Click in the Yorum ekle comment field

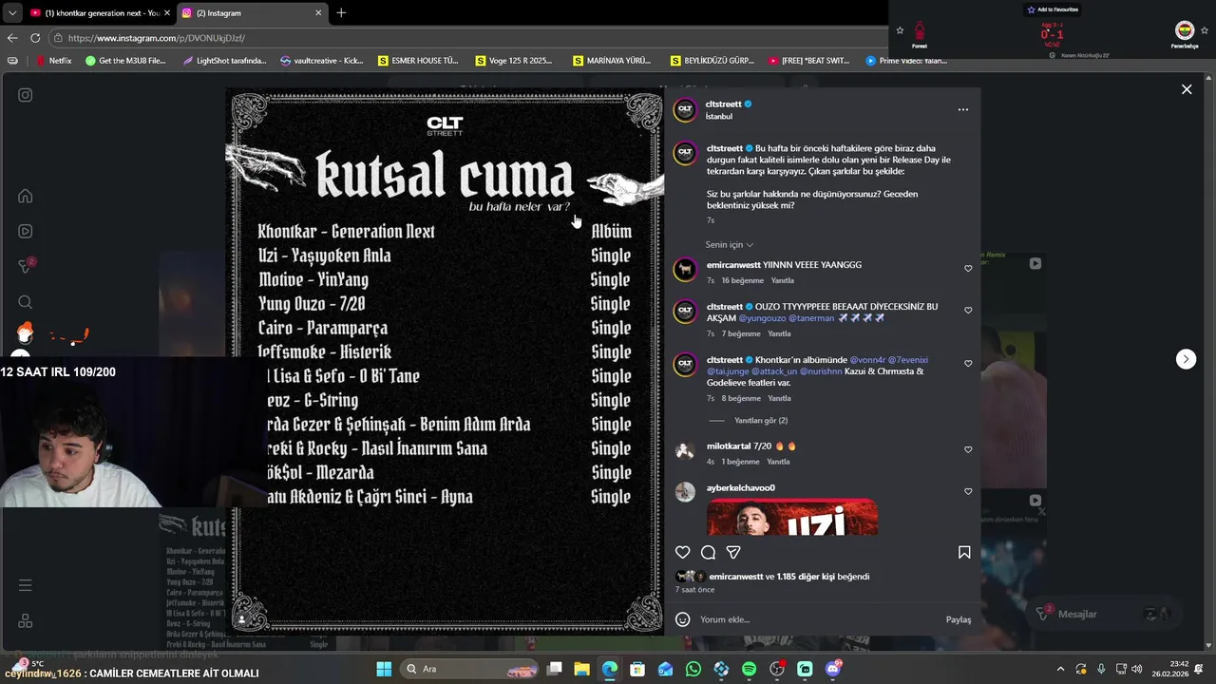817,619
